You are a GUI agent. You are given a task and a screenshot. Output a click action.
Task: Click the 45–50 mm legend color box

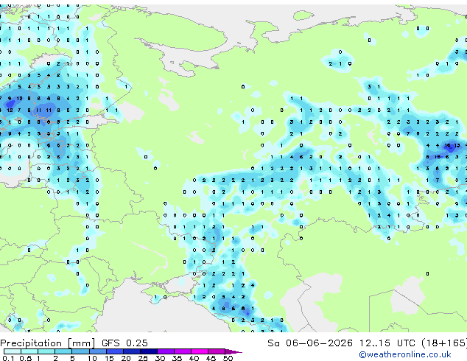coord(217,351)
